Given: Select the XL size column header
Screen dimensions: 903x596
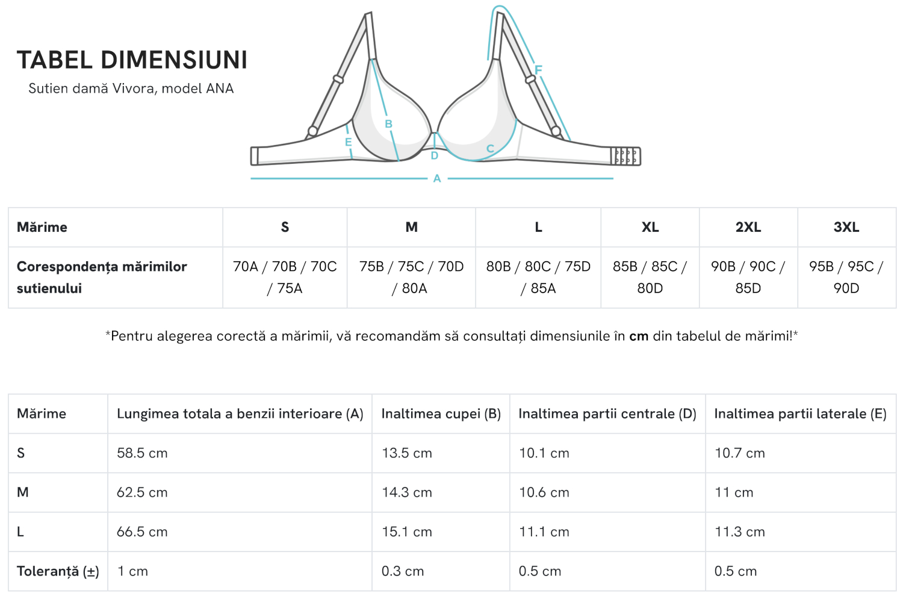Looking at the screenshot, I should 650,227.
